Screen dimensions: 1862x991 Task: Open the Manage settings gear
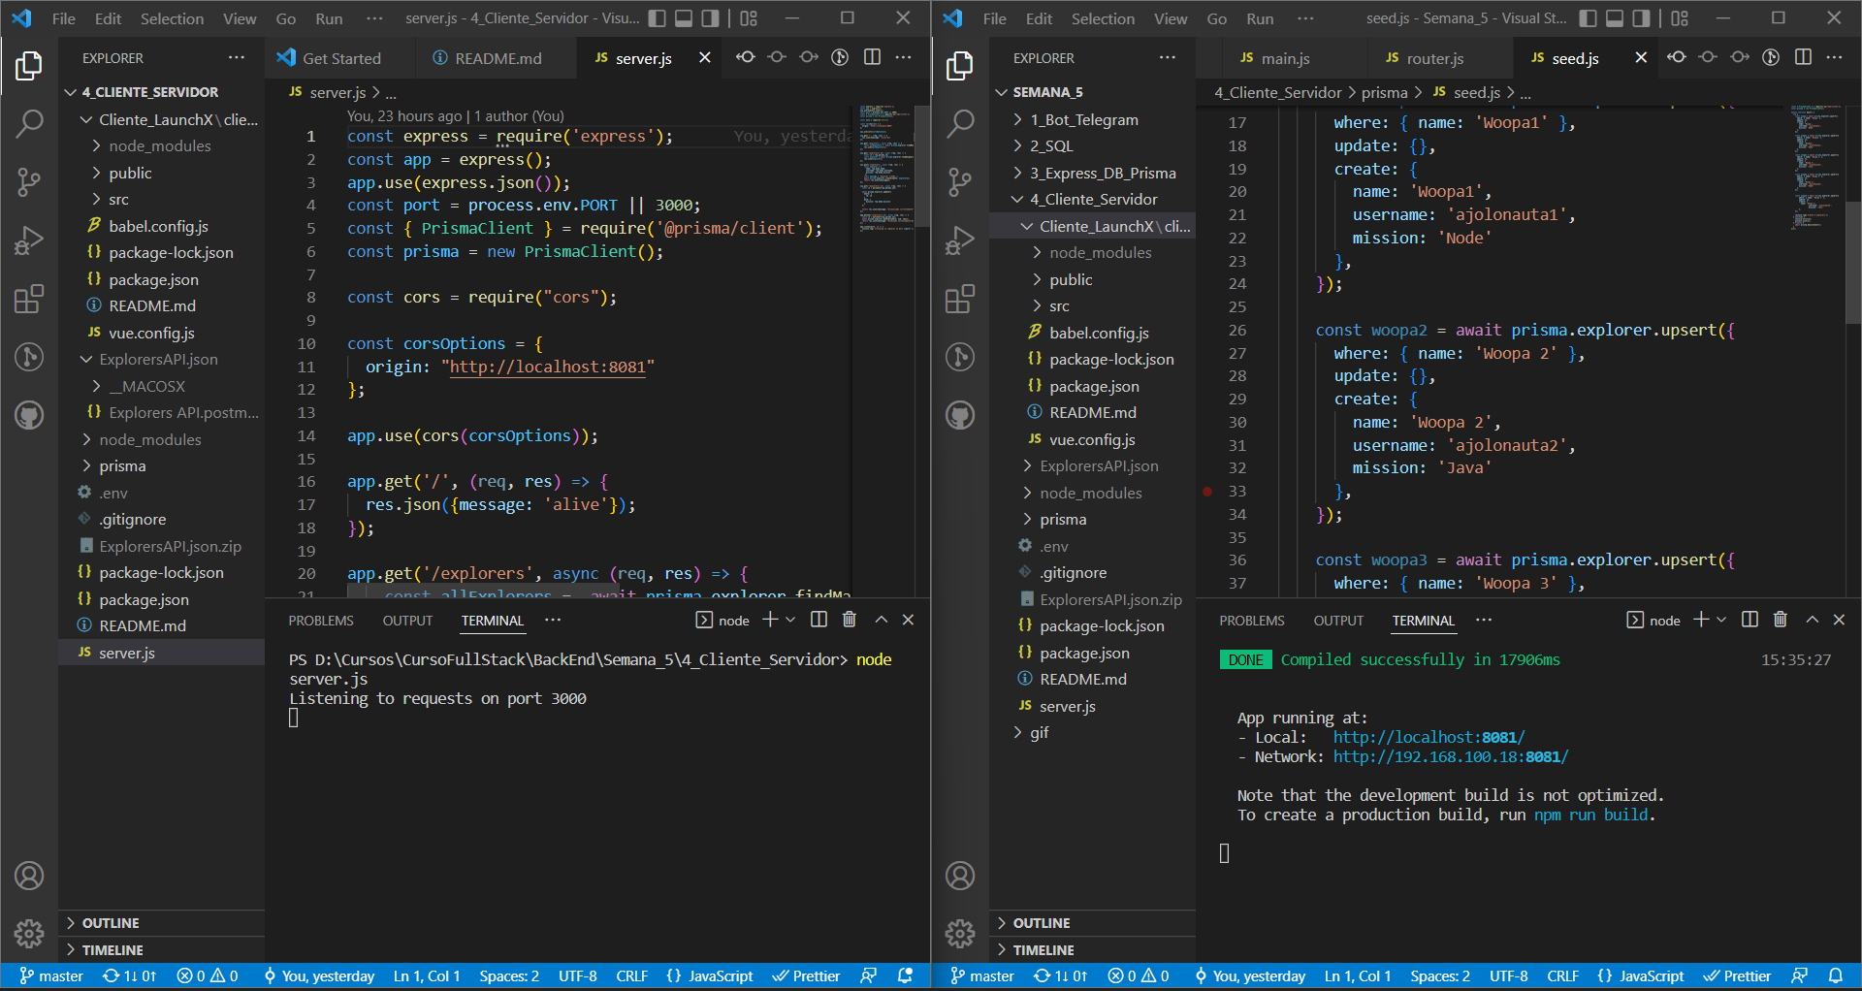(29, 933)
